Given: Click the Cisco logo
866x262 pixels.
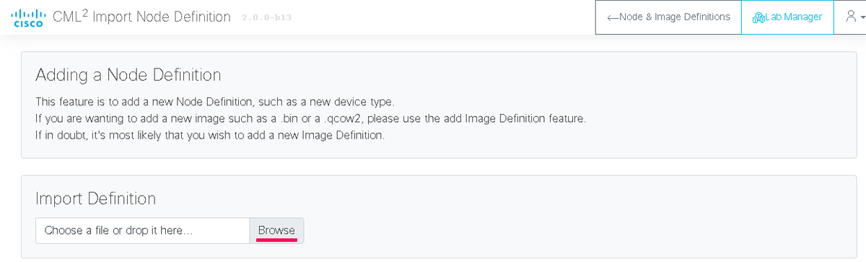Looking at the screenshot, I should pos(28,17).
